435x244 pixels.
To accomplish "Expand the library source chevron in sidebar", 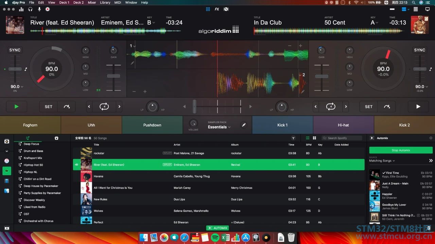I will pos(7,151).
